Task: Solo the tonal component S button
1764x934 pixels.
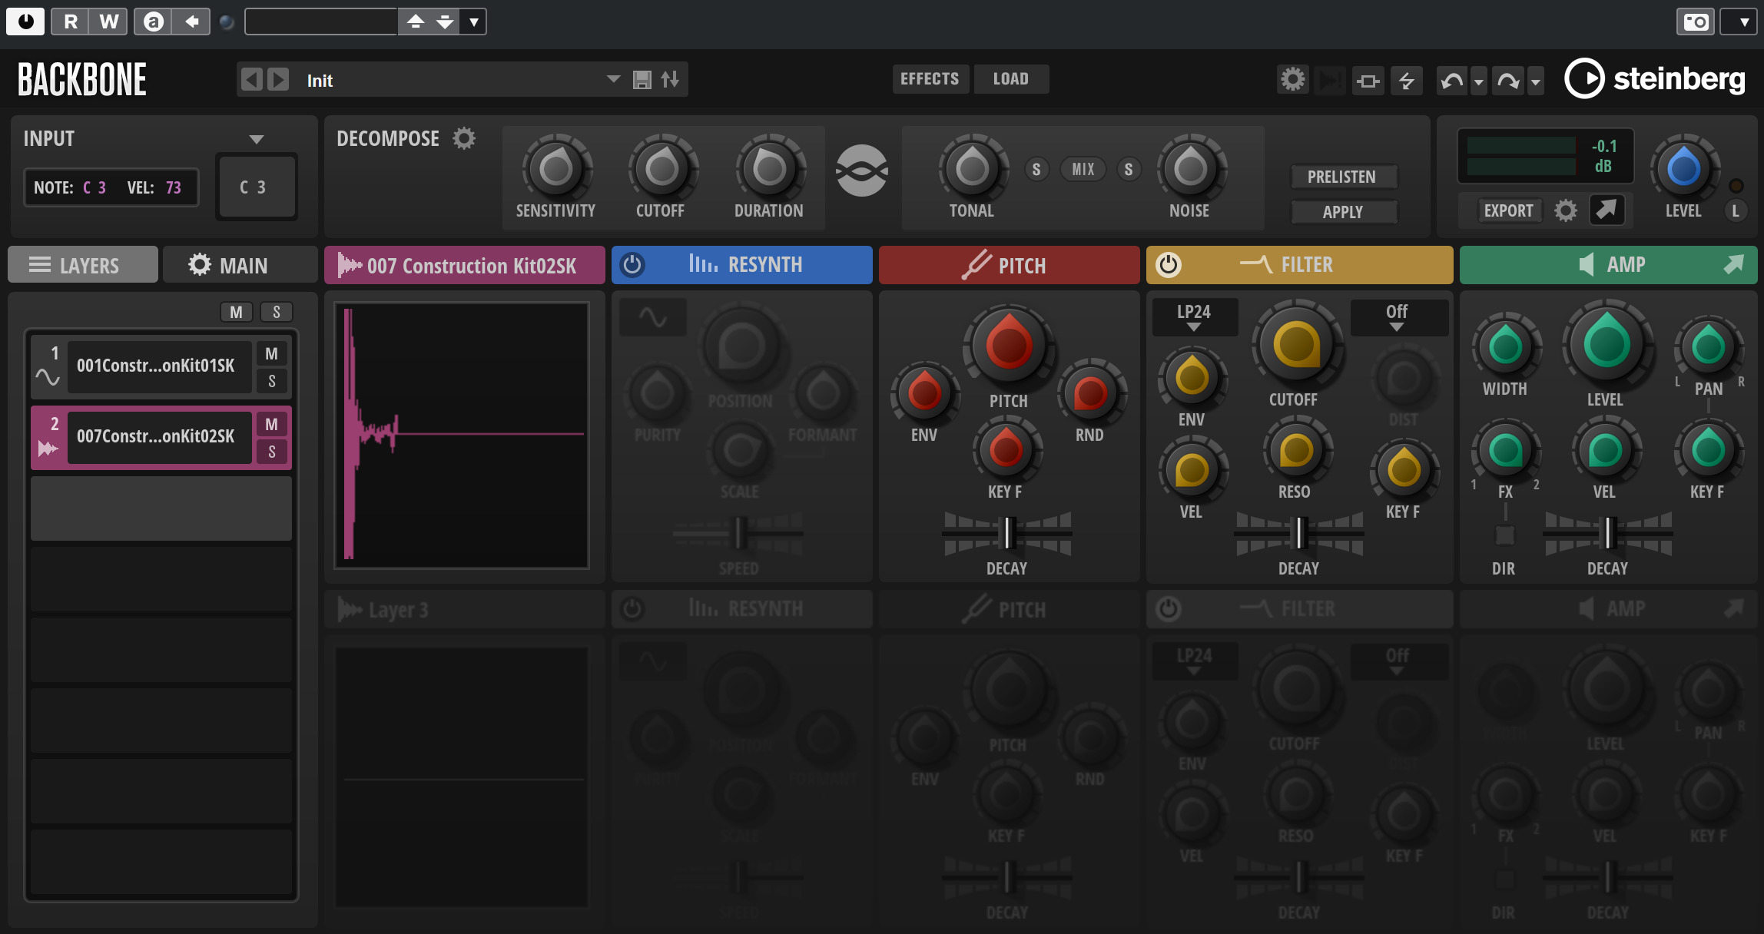Action: click(1036, 169)
